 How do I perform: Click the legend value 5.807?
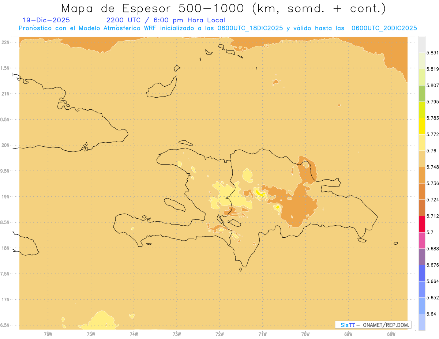[432, 85]
